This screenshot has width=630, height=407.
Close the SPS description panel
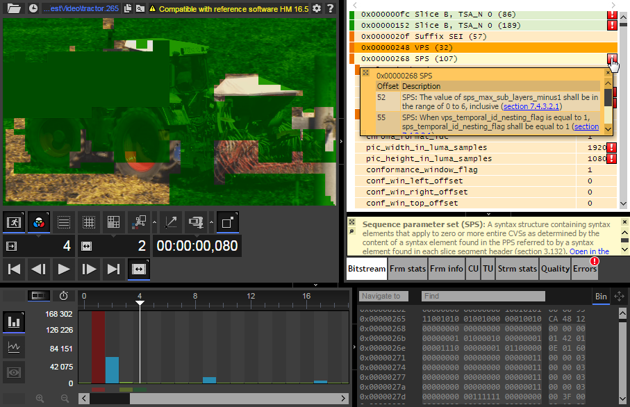tap(624, 222)
